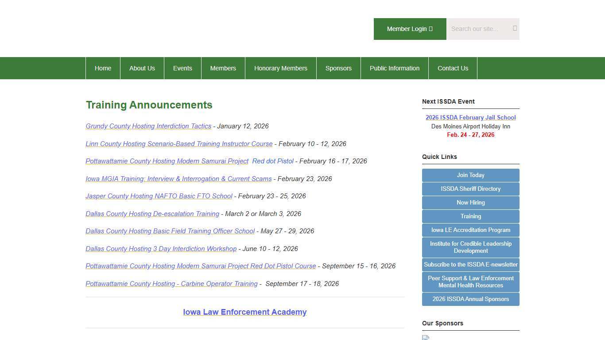Navigate to Contact Us
Image resolution: width=605 pixels, height=340 pixels.
453,68
